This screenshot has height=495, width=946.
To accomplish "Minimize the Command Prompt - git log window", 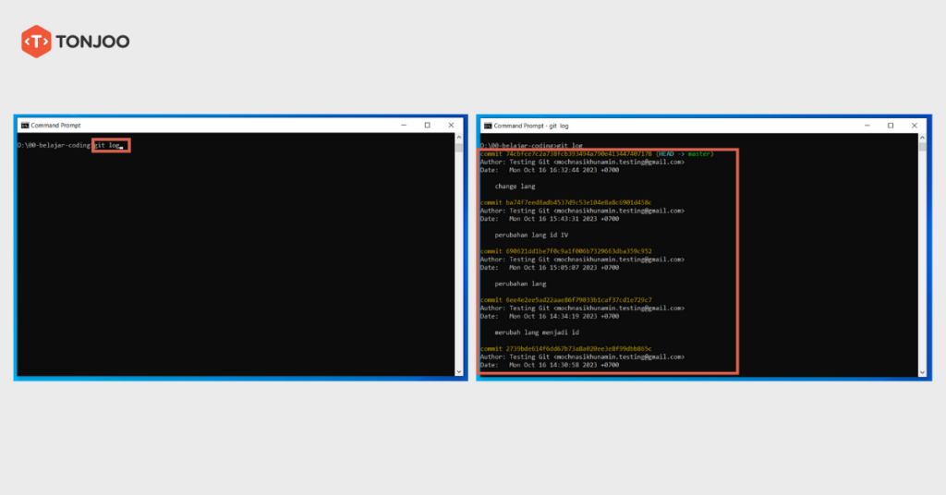I will [866, 125].
